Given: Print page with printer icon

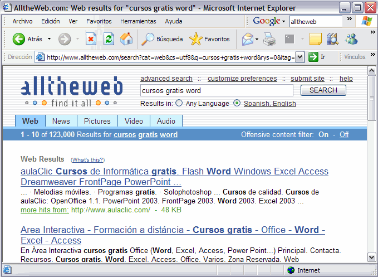Looking at the screenshot, I should pos(269,39).
